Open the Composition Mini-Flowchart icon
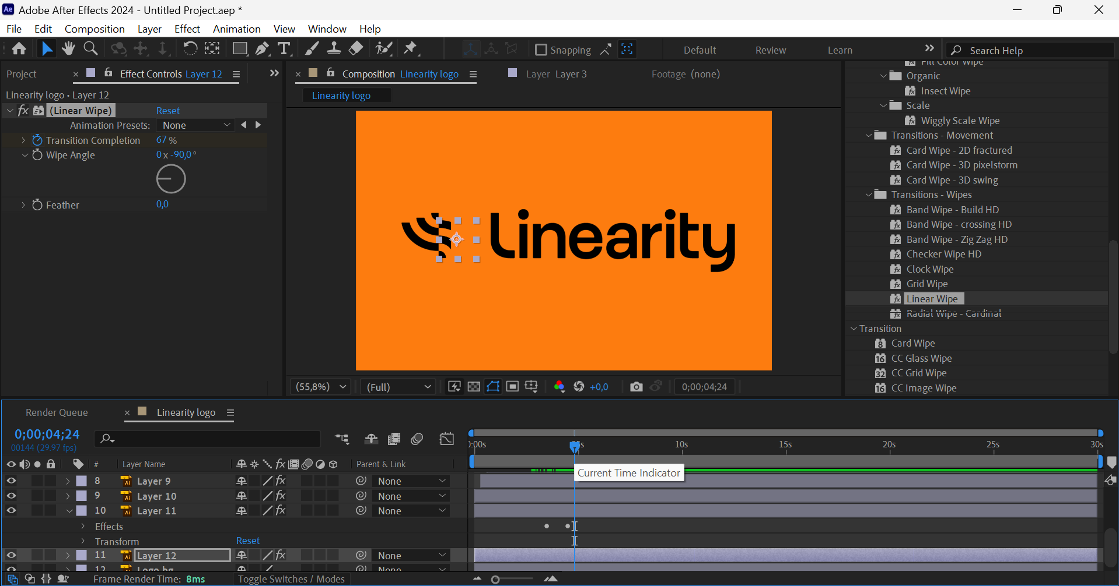This screenshot has height=586, width=1119. coord(342,439)
